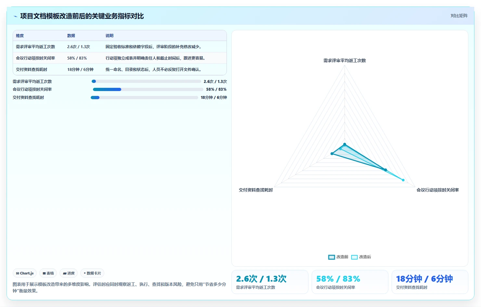This screenshot has width=481, height=307.
Task: Click the icon beside the dashboard title
Action: 15,16
